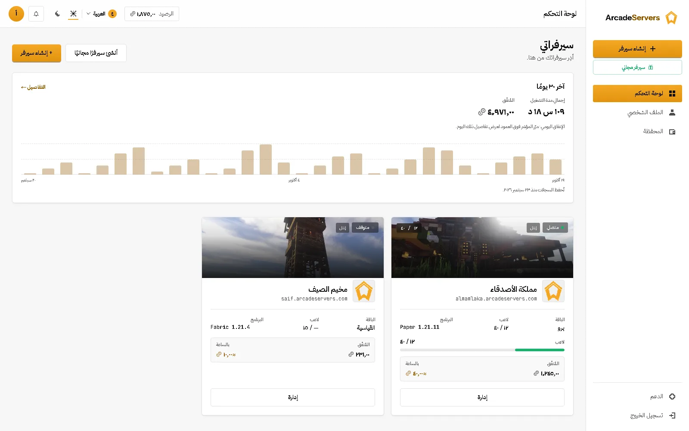Switch to dark mode moon icon
This screenshot has height=431, width=689.
pyautogui.click(x=57, y=14)
